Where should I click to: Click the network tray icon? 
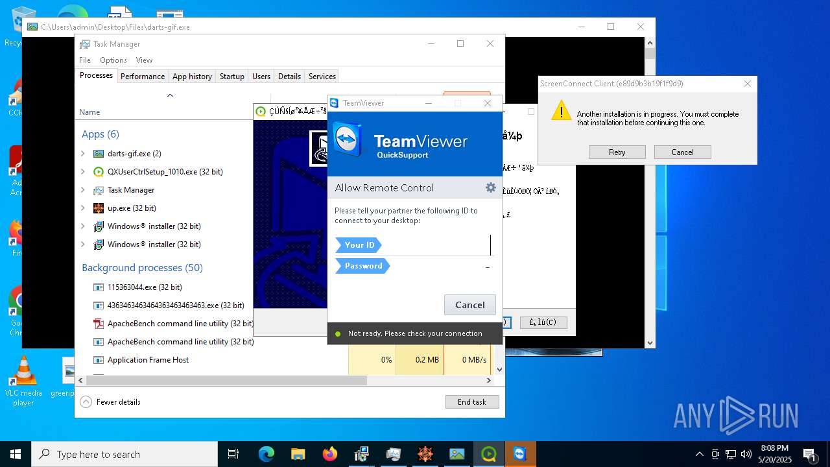click(731, 454)
